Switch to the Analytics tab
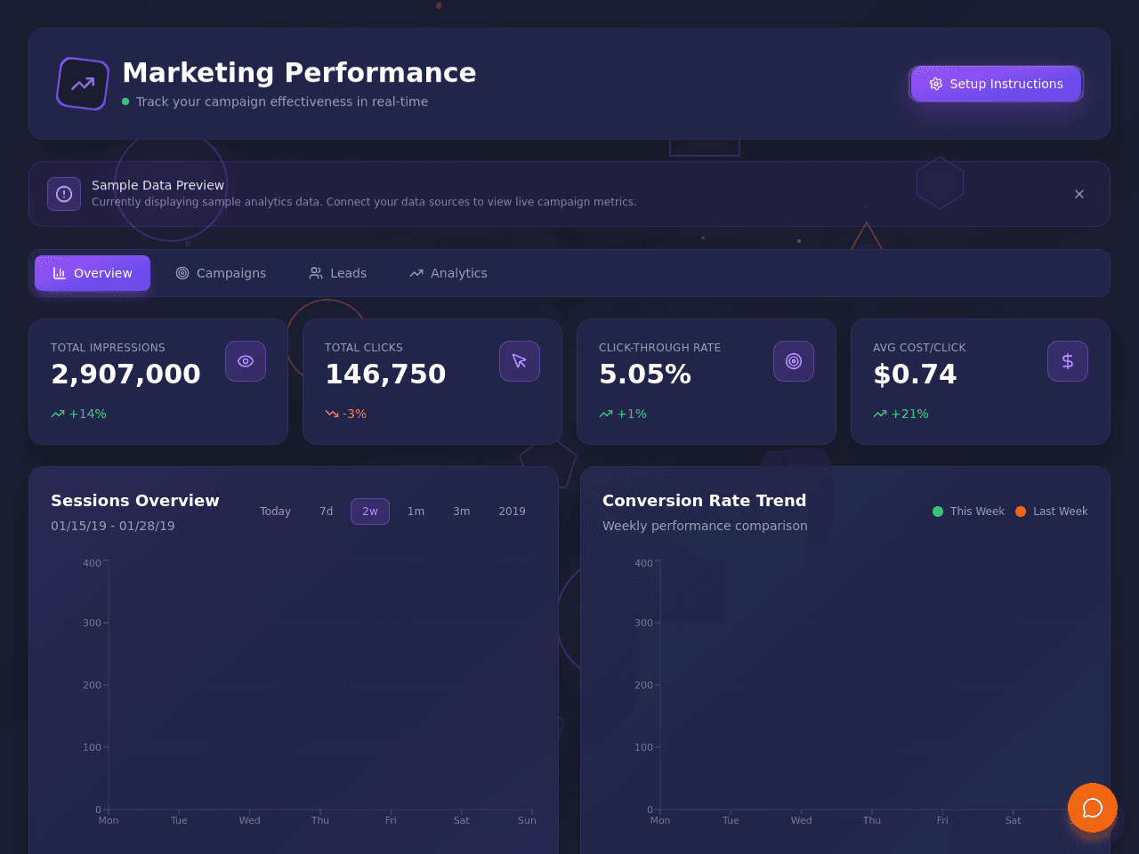This screenshot has width=1139, height=854. 448,273
